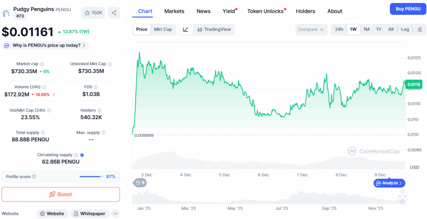This screenshot has height=219, width=427.
Task: Click the right range selector handle
Action: pyautogui.click(x=405, y=197)
